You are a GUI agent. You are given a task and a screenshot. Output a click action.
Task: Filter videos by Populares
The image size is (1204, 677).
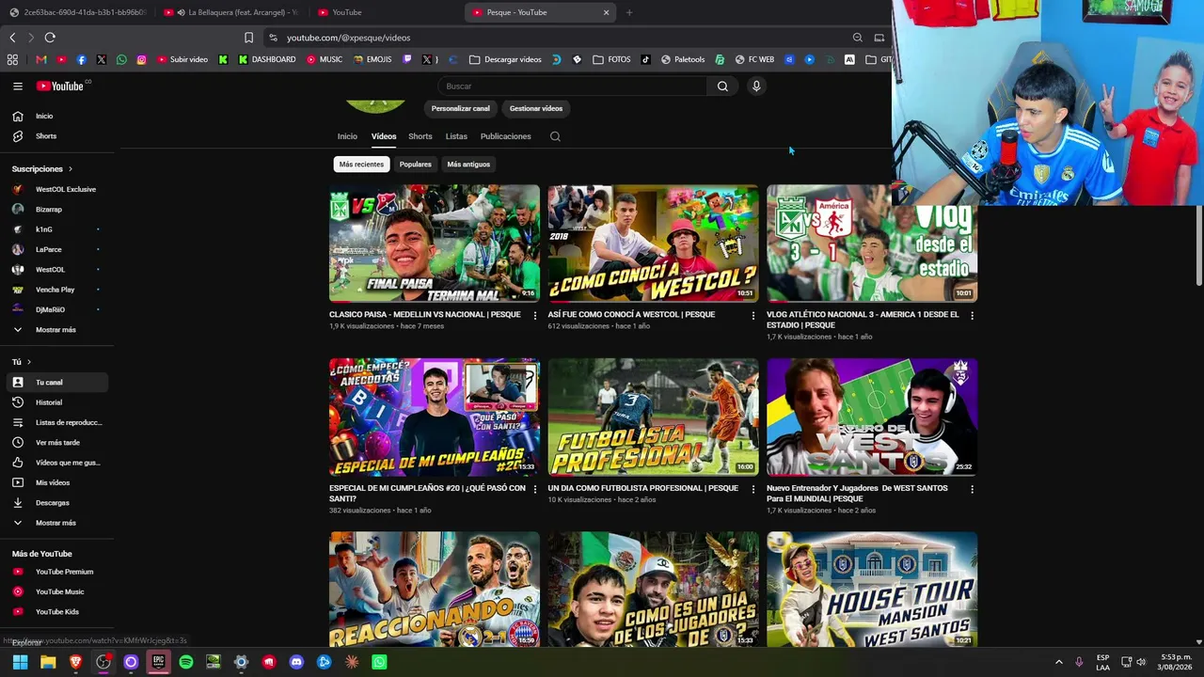(x=415, y=165)
